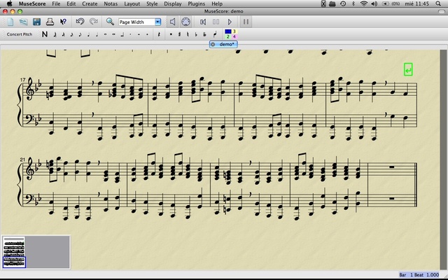Click the Bluetooth menu bar icon
Image resolution: width=448 pixels, height=280 pixels.
tap(353, 3)
